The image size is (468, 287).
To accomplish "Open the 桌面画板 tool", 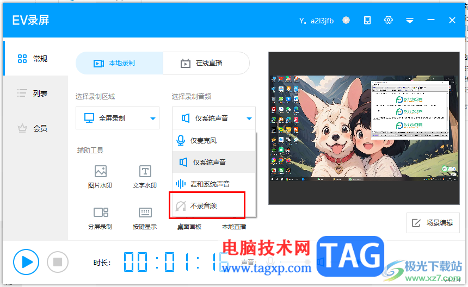I will pyautogui.click(x=189, y=227).
